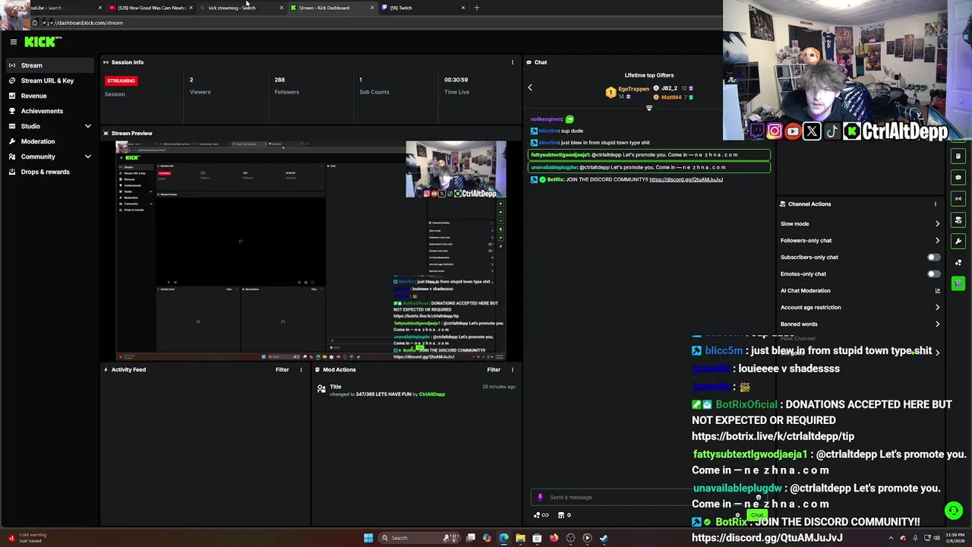The height and width of the screenshot is (547, 972).
Task: Click the chat bubble icon in right sidebar
Action: [958, 177]
